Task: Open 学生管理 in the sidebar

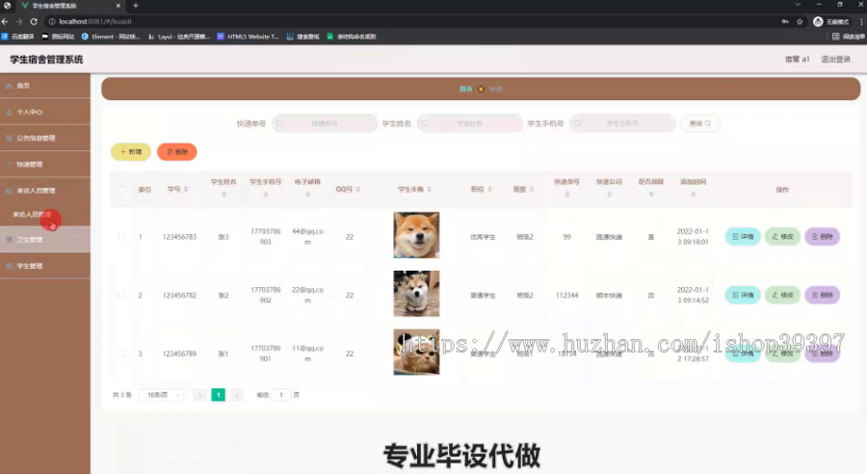Action: pos(44,266)
